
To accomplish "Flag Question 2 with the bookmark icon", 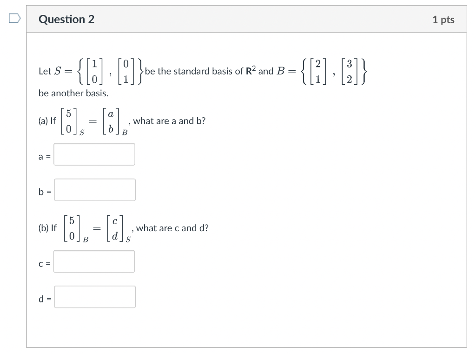I will [14, 19].
